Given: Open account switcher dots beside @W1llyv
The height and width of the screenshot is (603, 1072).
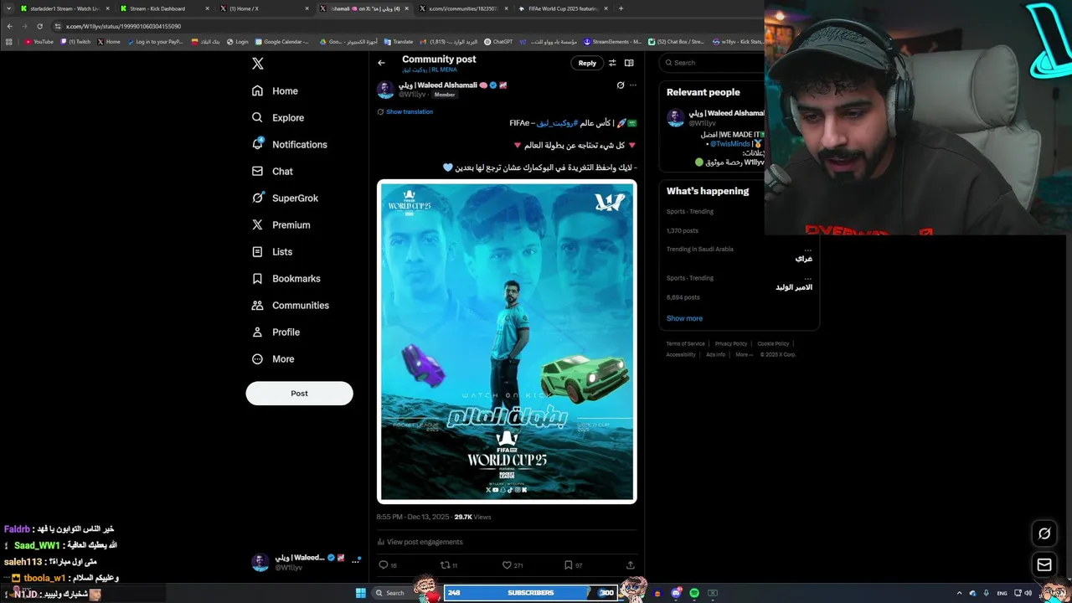Looking at the screenshot, I should (x=355, y=562).
